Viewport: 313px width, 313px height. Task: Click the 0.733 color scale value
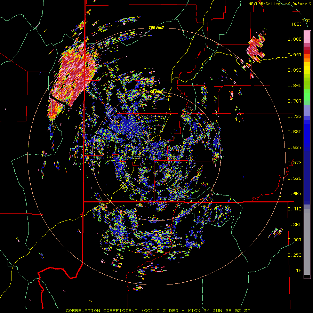coord(295,117)
